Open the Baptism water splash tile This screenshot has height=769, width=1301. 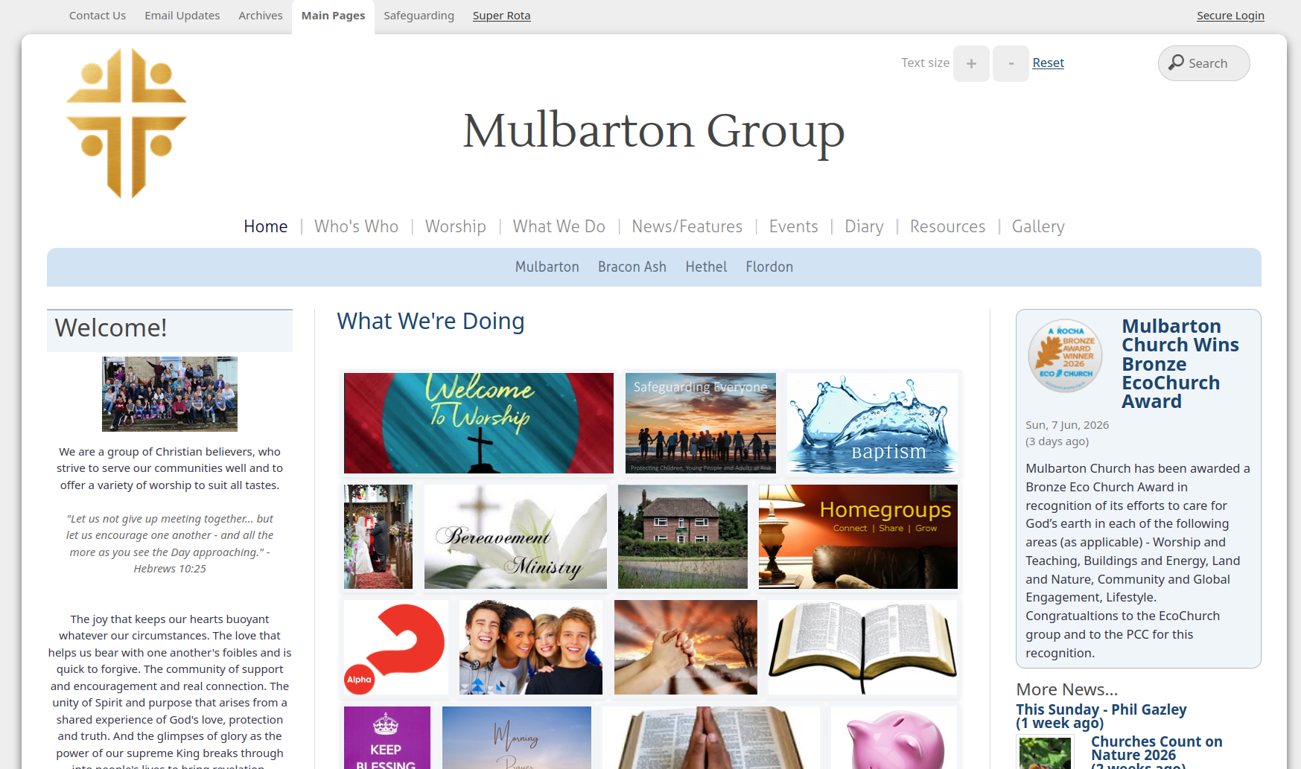point(872,424)
